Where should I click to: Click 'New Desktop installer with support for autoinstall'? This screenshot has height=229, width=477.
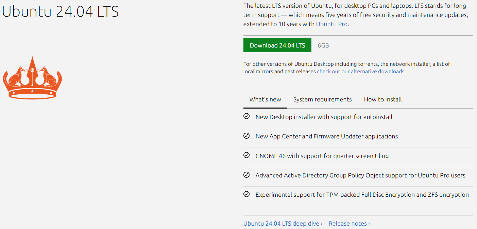(x=324, y=117)
